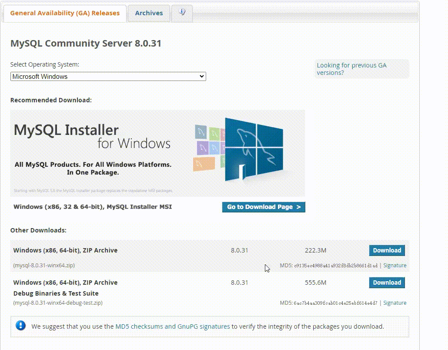Click the (mysql-8.0.31-winx64.zip) filename text
The height and width of the screenshot is (350, 448).
(x=44, y=266)
